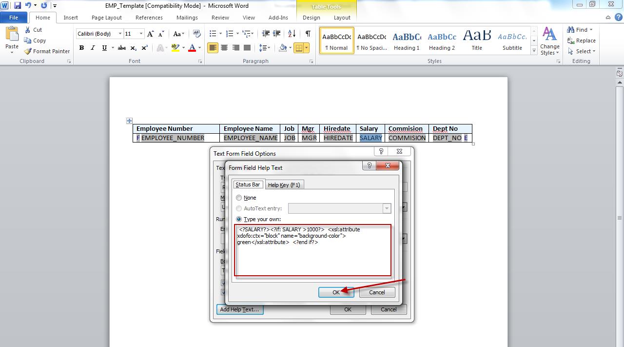Open the Calibri font dropdown
This screenshot has height=347, width=624.
[x=120, y=33]
